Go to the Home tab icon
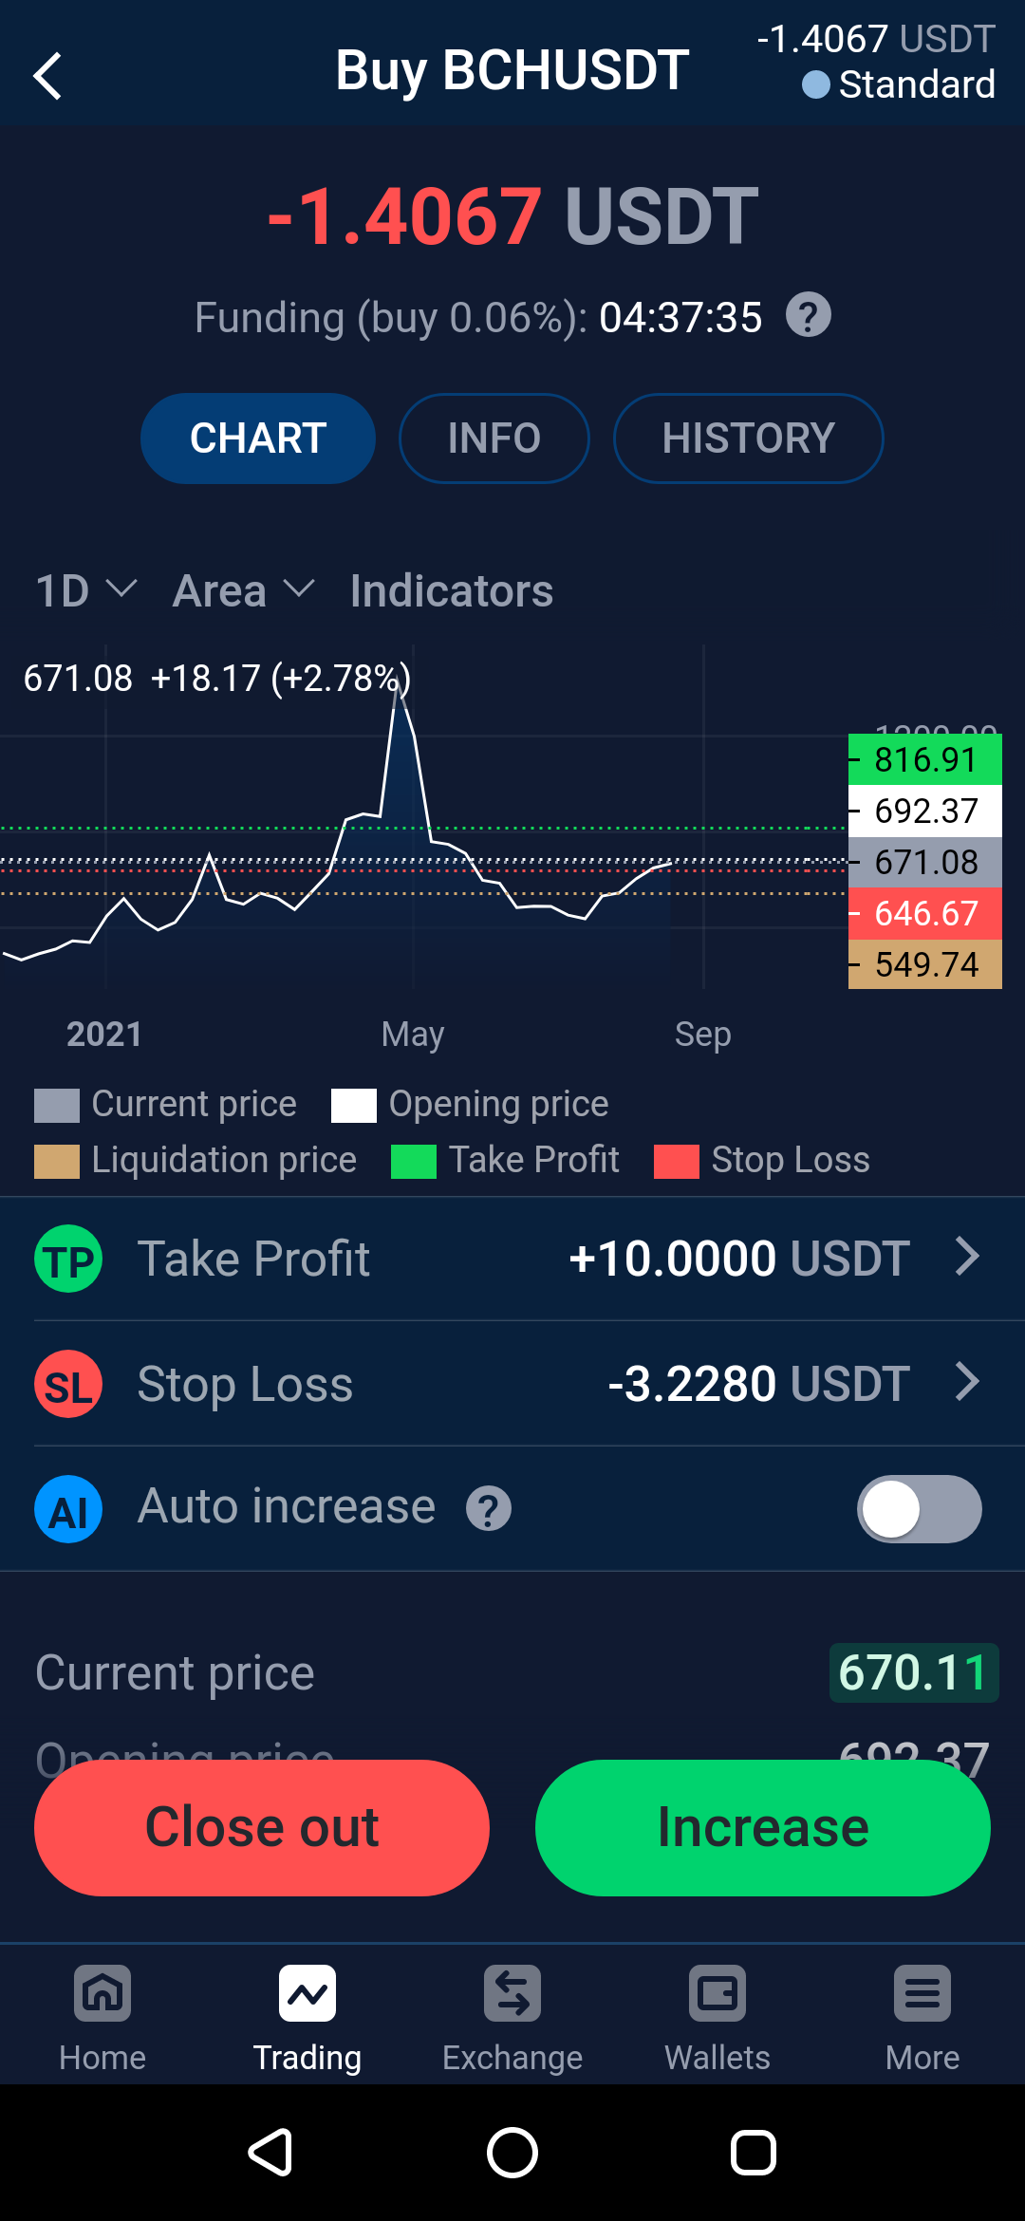Screen dimensions: 1025x2221 (102, 1993)
